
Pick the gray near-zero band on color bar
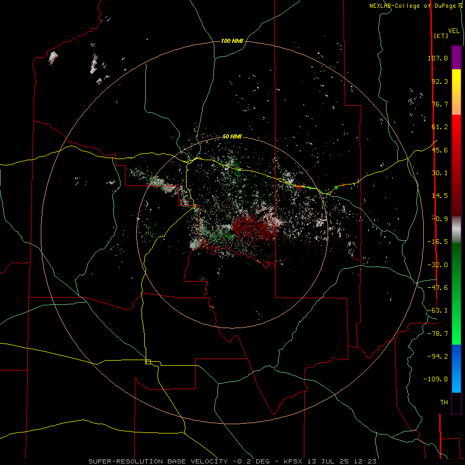coord(456,230)
